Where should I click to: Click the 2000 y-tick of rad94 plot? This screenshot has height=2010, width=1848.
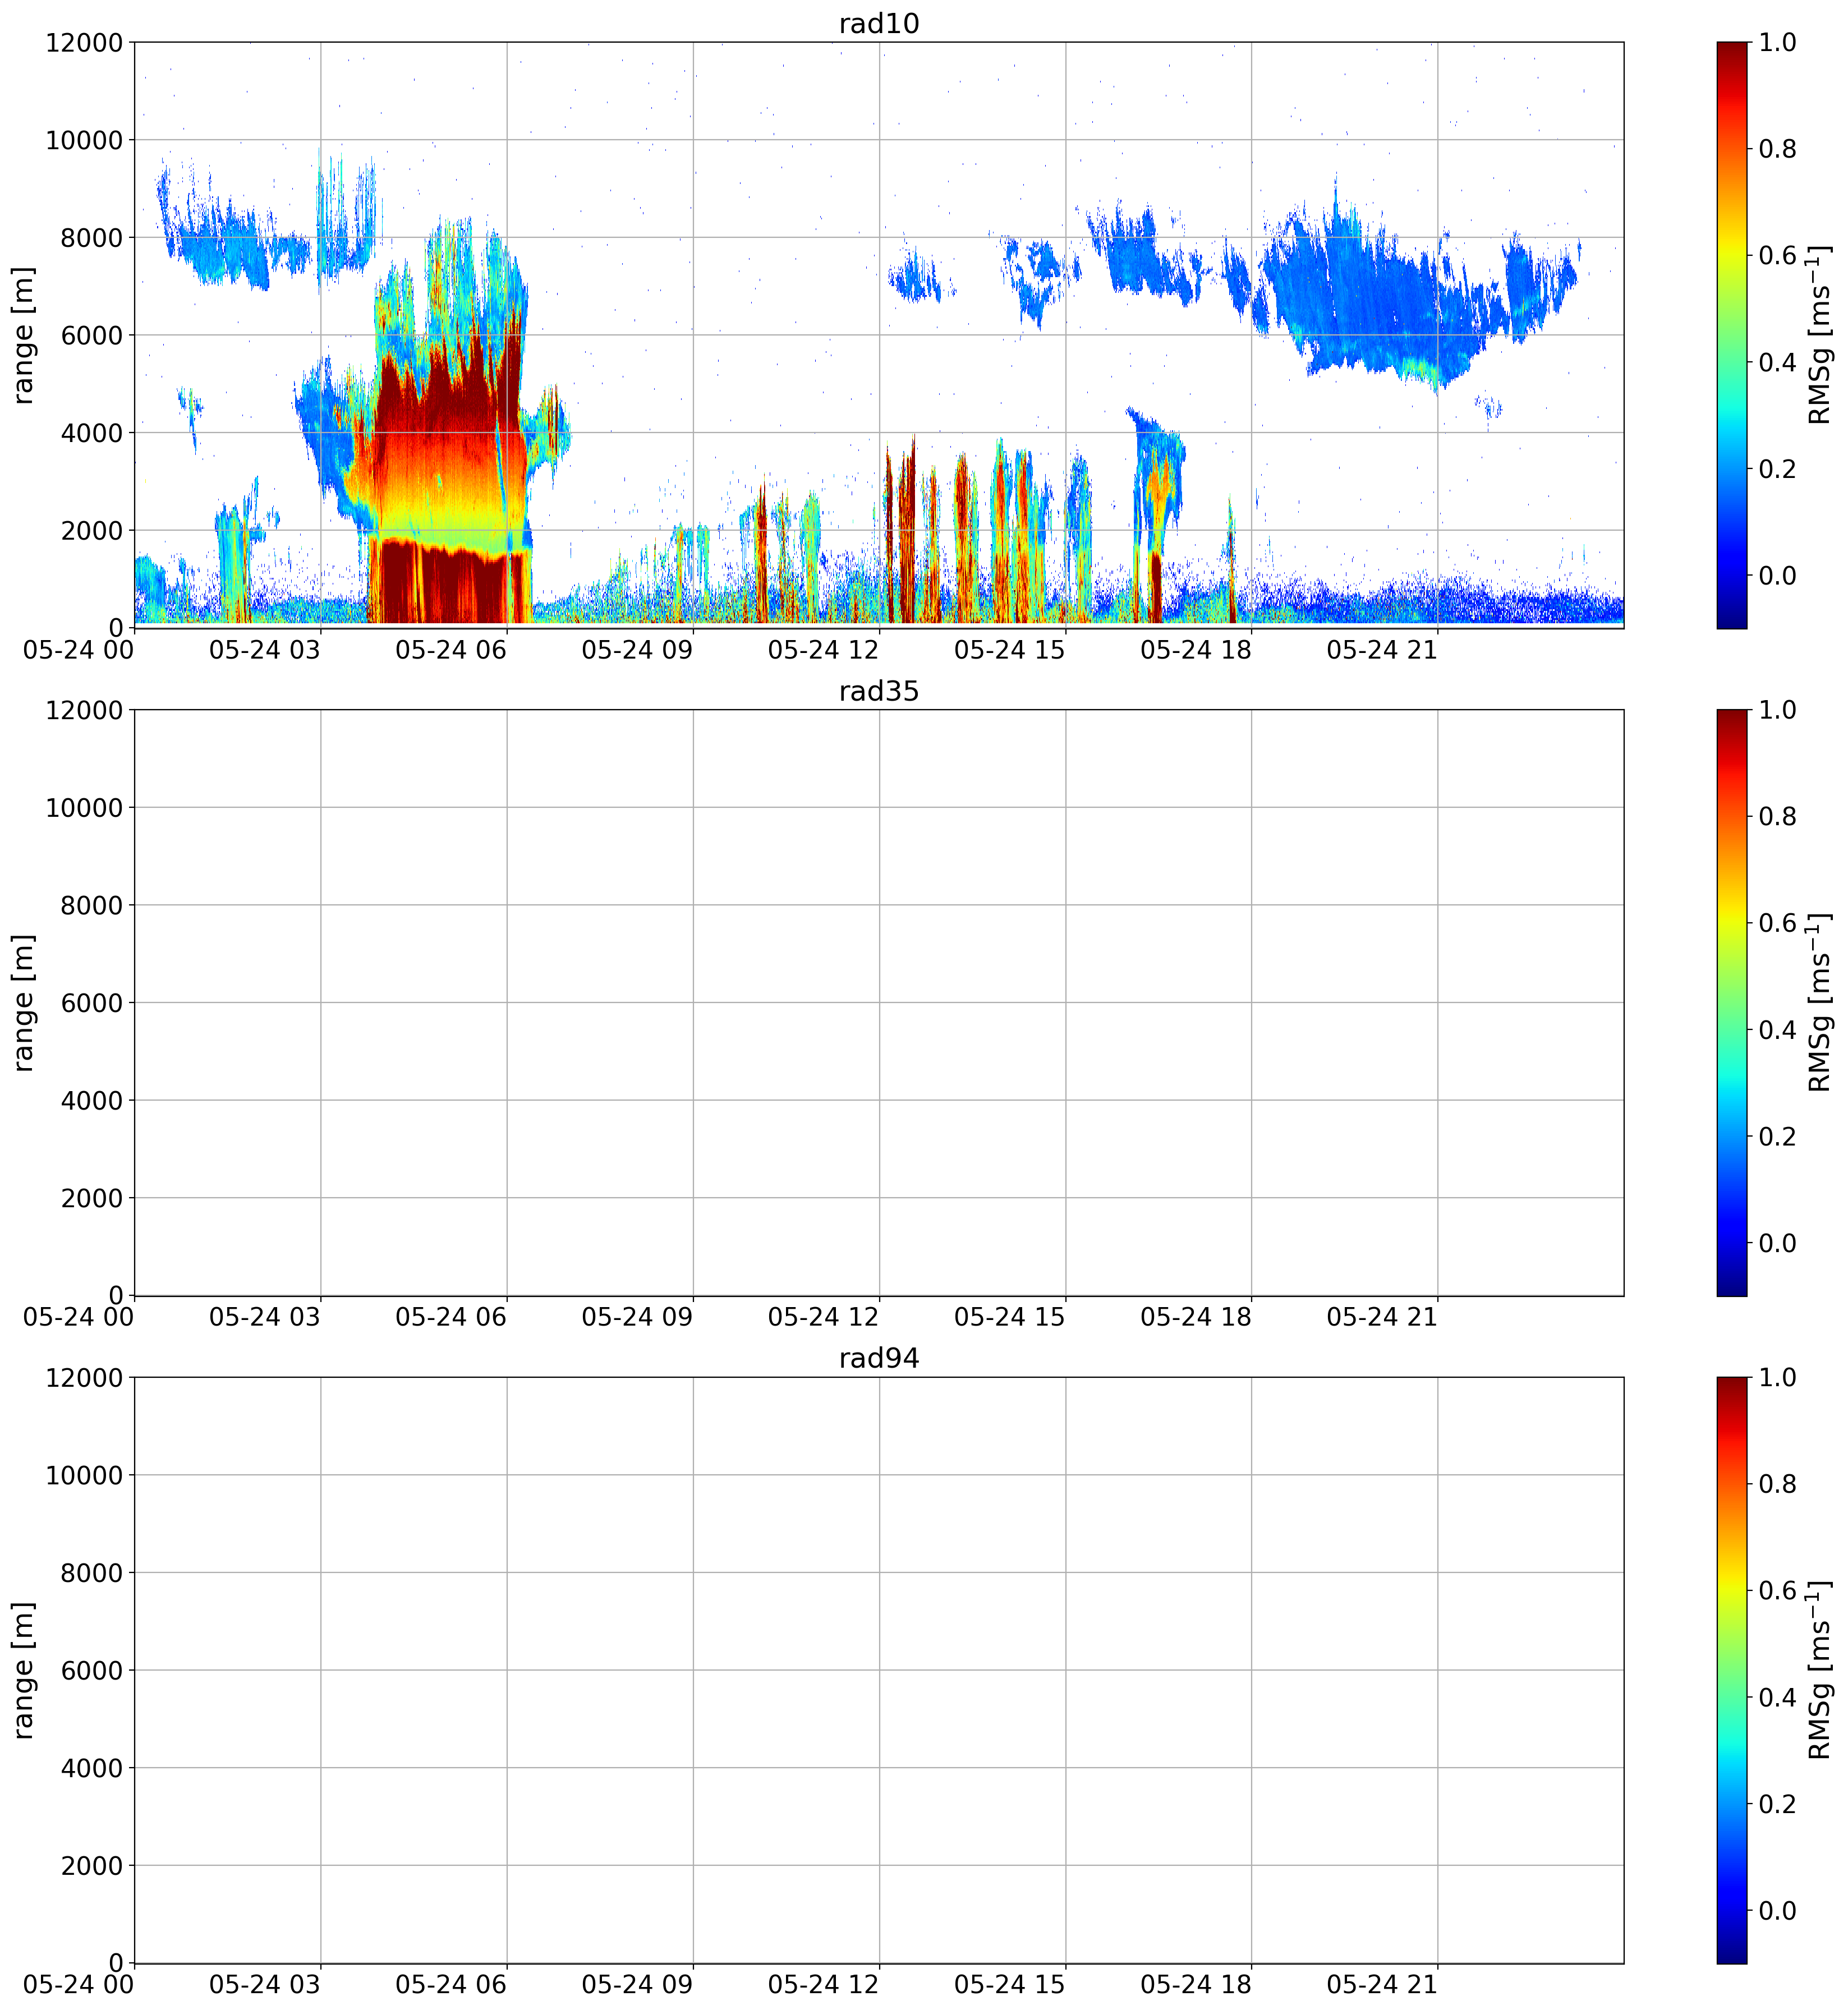pyautogui.click(x=92, y=1865)
